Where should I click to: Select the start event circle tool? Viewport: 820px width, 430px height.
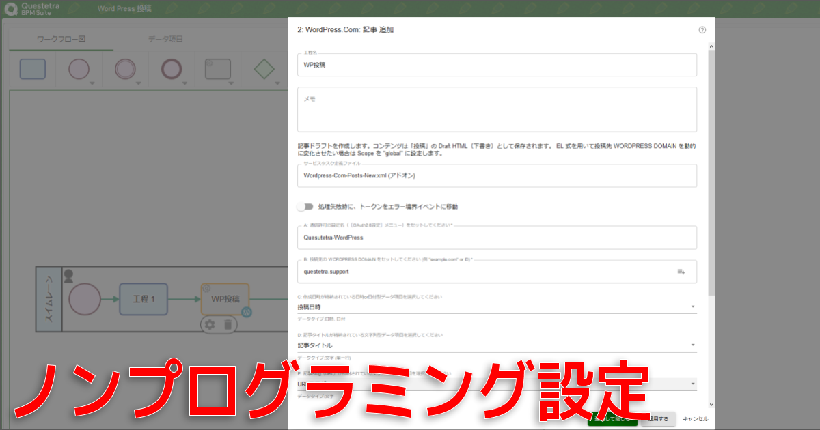(x=79, y=69)
